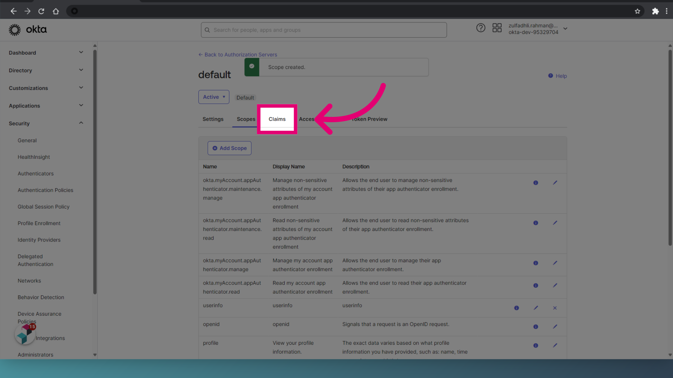Open the help question mark icon in header
The width and height of the screenshot is (673, 378).
click(x=481, y=28)
